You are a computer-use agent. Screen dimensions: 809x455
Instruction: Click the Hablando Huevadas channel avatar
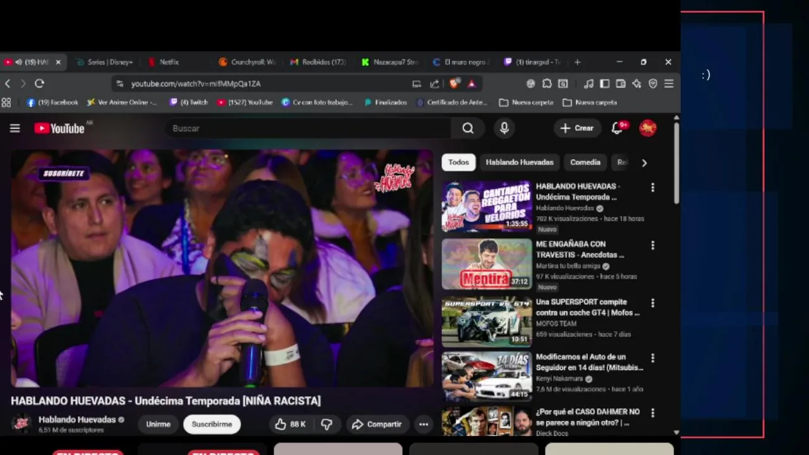coord(22,424)
